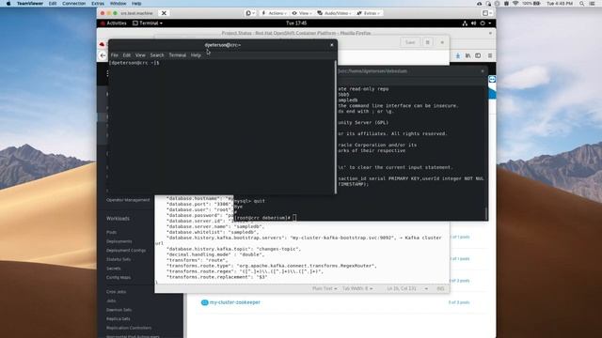The image size is (602, 338).
Task: Close the crc.test.machine session tab
Action: coord(164,13)
